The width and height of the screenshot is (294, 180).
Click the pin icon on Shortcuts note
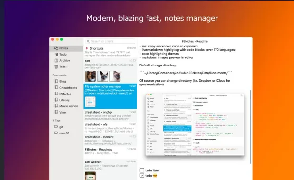point(87,48)
